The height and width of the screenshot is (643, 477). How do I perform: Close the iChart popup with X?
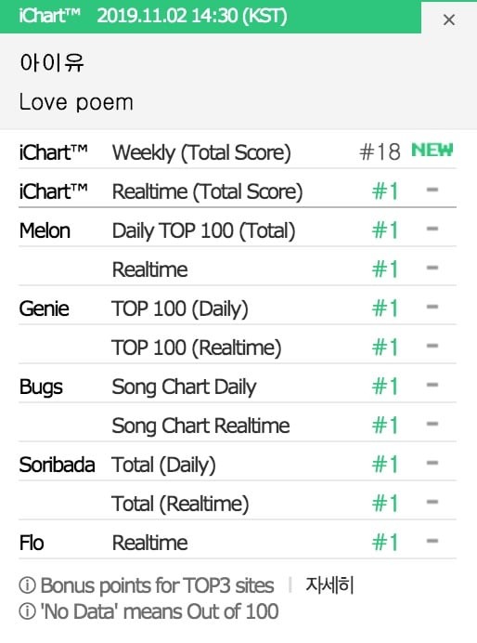tap(449, 20)
